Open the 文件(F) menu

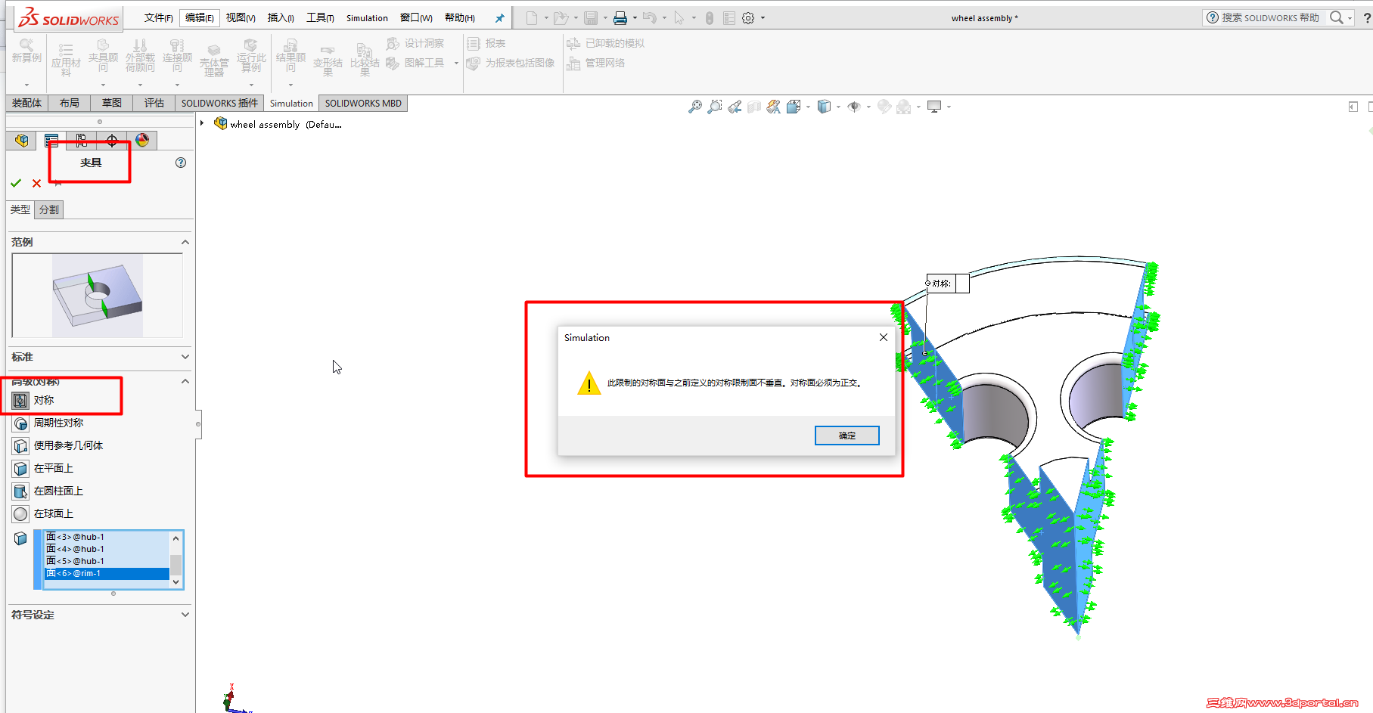point(159,18)
